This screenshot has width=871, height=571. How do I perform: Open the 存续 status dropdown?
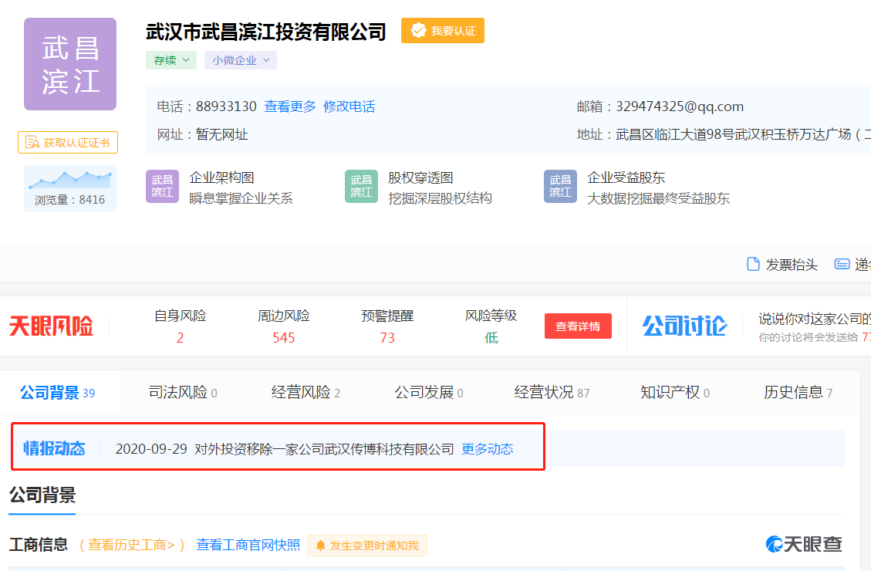tap(171, 60)
